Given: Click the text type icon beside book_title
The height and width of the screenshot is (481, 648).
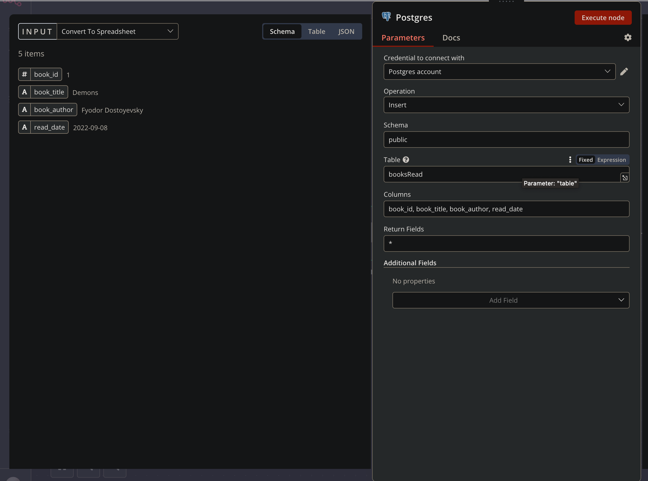Looking at the screenshot, I should pos(24,92).
